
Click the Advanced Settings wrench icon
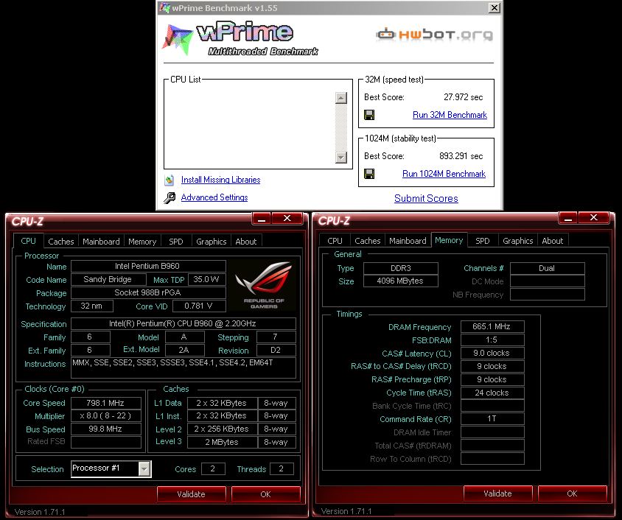pyautogui.click(x=170, y=198)
